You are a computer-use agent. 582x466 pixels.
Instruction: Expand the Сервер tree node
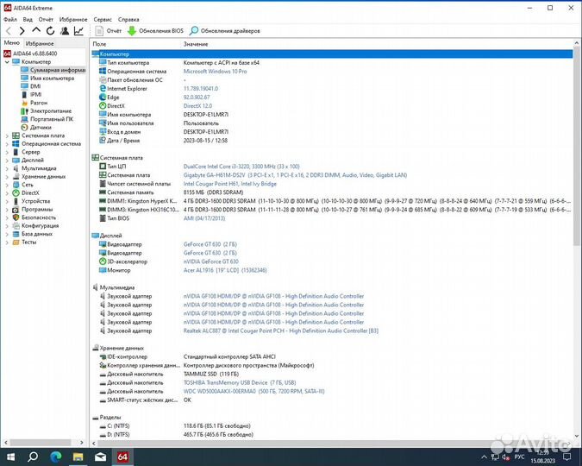pos(7,153)
